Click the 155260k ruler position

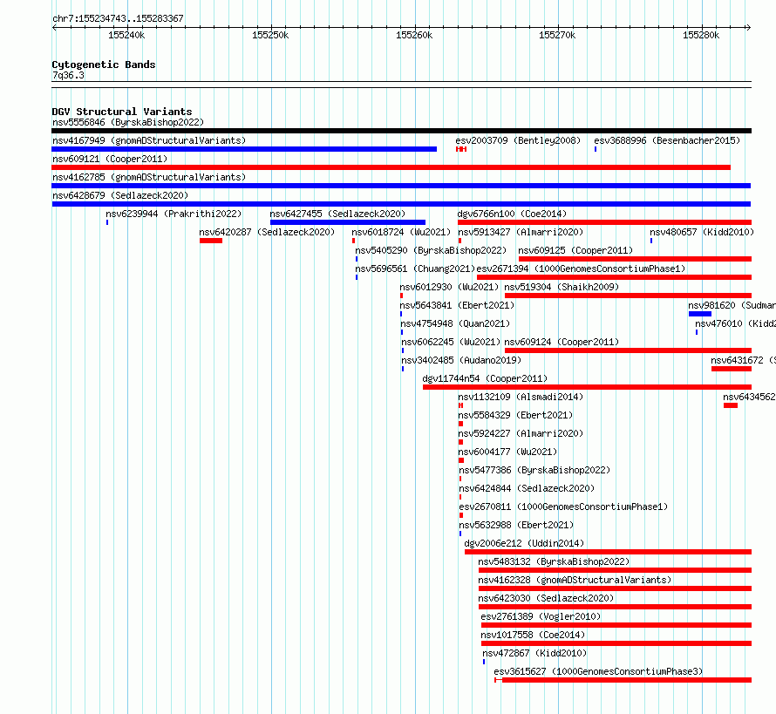414,35
